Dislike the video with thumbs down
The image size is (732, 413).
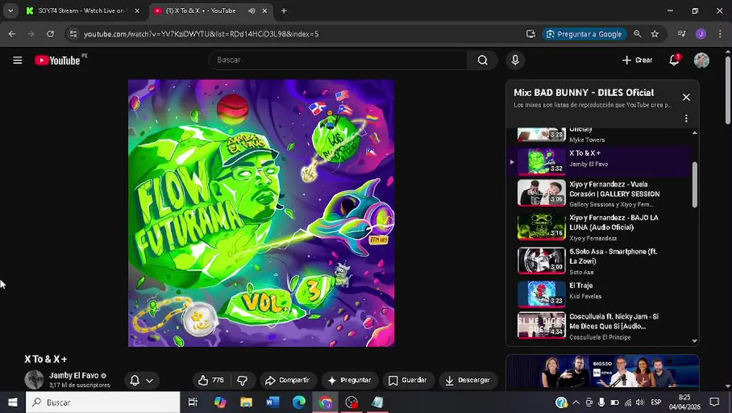tap(242, 380)
